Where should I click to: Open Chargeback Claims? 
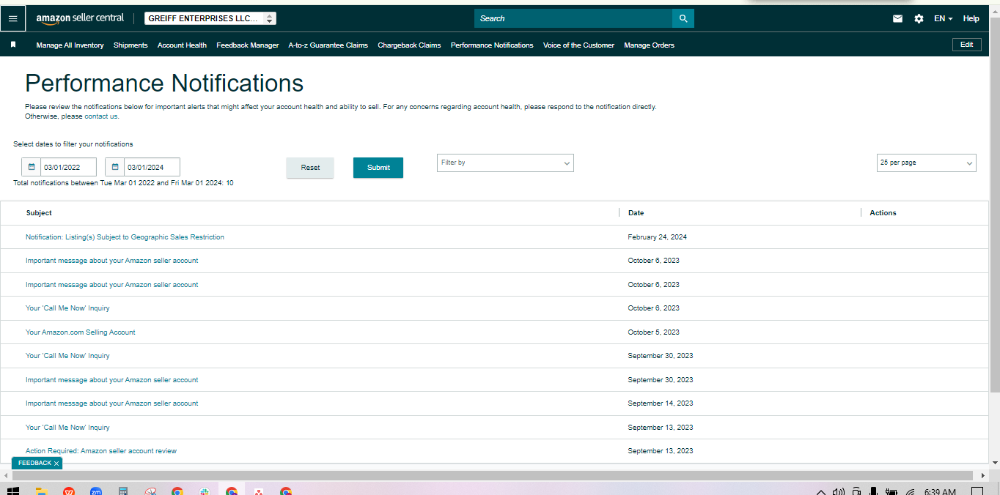pos(409,45)
